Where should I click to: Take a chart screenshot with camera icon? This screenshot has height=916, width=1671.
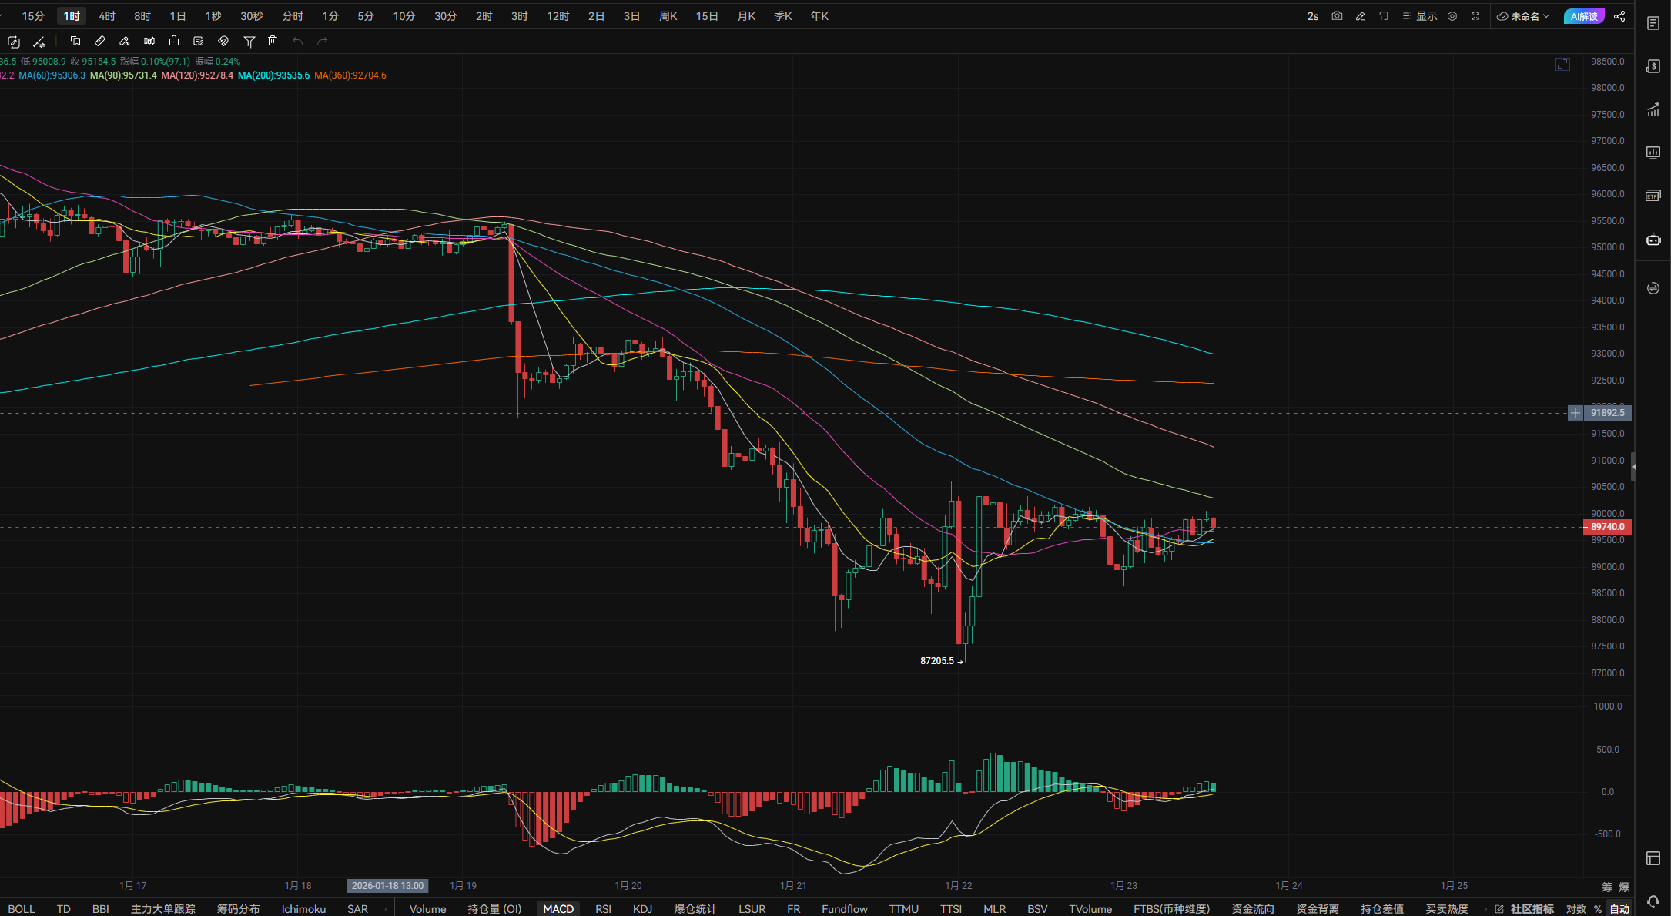(x=1337, y=16)
